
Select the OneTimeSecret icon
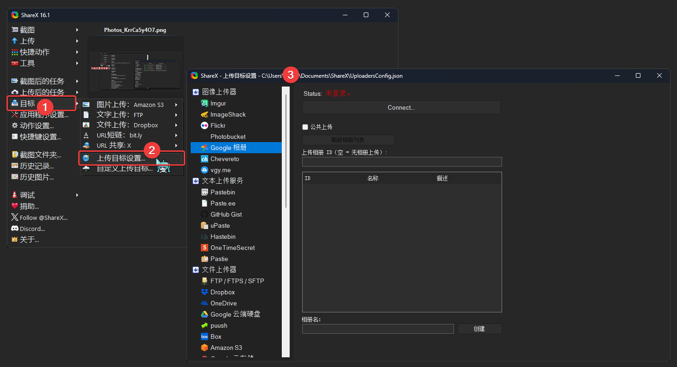tap(205, 248)
